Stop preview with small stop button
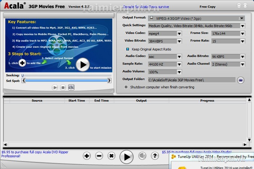Viewport: 254px width, 169px height. [63, 88]
